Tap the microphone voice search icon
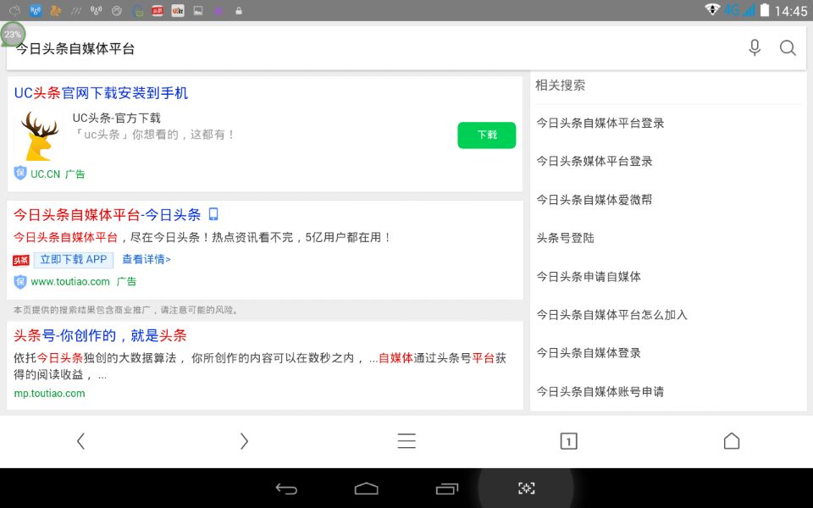813x508 pixels. click(755, 47)
